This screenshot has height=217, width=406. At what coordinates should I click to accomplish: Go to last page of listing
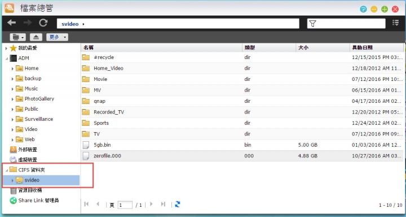pos(163,204)
